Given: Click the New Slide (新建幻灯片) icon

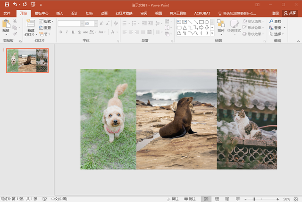Looking at the screenshot, I should pos(31,24).
